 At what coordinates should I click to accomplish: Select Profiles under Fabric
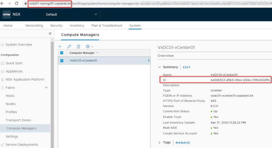11,112
